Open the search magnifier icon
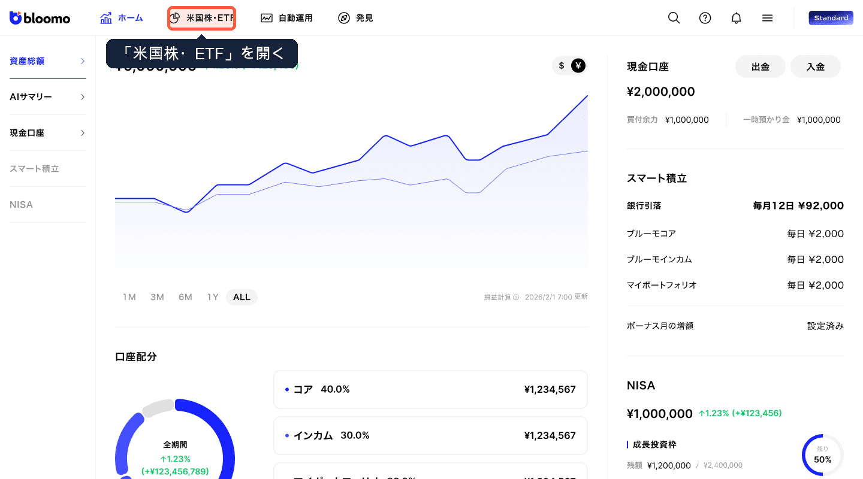This screenshot has height=479, width=863. pyautogui.click(x=674, y=18)
